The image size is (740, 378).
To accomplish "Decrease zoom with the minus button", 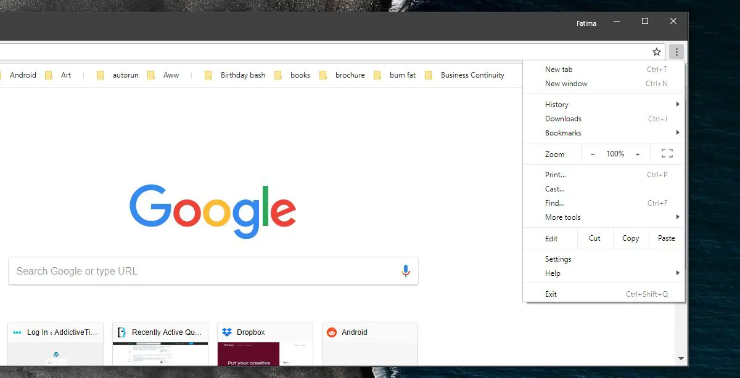I will (593, 154).
